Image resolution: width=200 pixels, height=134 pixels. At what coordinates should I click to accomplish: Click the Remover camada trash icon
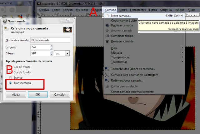[107, 41]
